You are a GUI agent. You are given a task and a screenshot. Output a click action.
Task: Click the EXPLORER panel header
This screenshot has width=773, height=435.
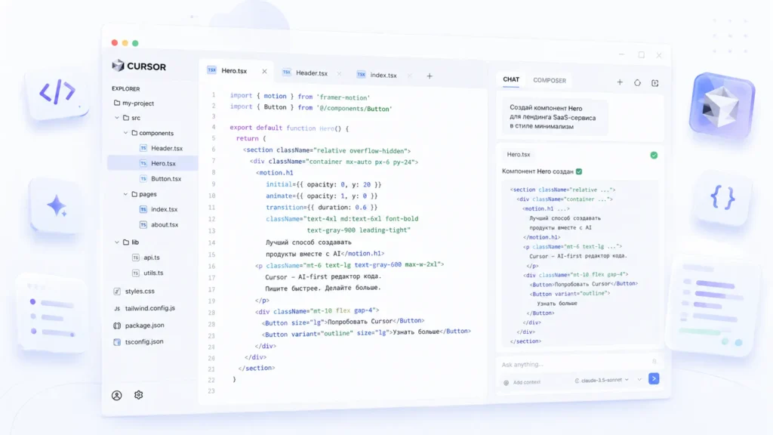[126, 89]
